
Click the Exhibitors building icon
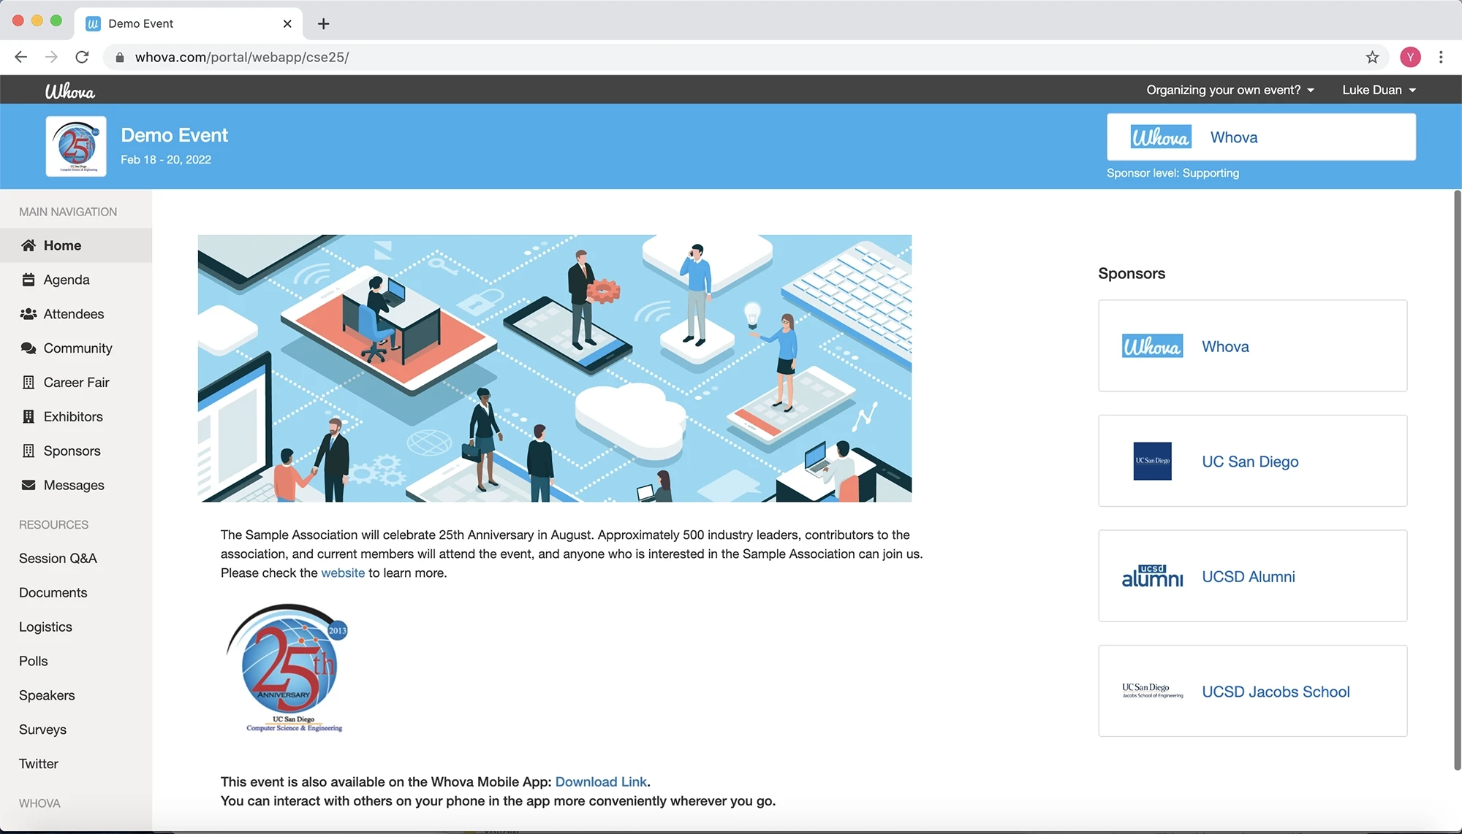(x=29, y=416)
